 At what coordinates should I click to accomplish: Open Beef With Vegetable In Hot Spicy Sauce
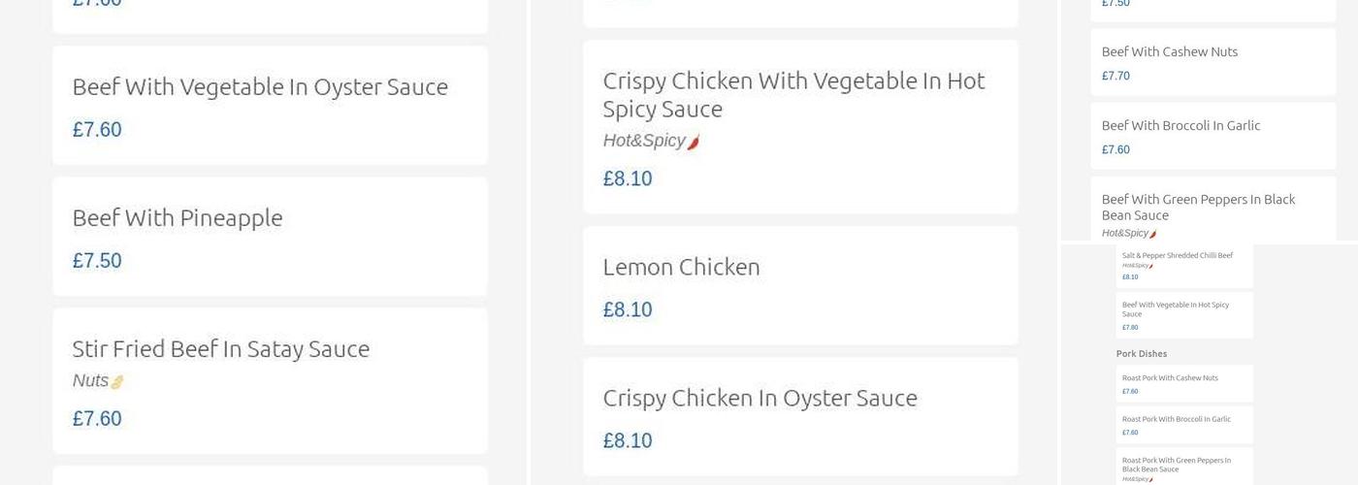click(x=1175, y=308)
